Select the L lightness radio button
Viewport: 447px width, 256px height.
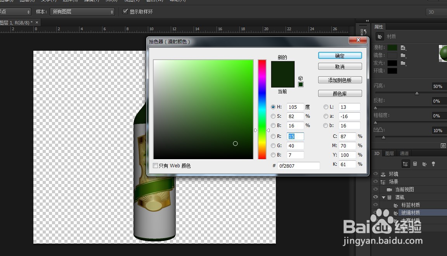[326, 107]
